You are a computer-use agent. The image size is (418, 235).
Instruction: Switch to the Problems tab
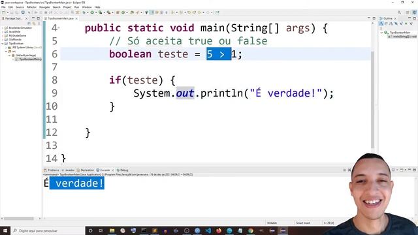click(x=52, y=170)
